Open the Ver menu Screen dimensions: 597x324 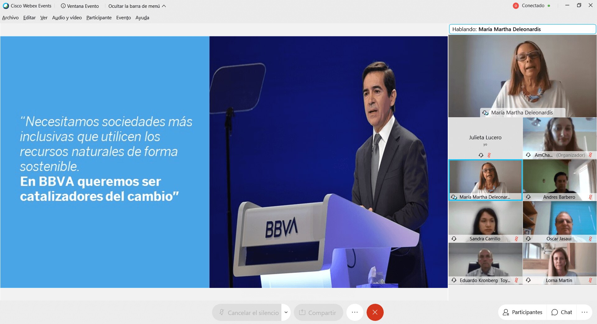(x=44, y=18)
